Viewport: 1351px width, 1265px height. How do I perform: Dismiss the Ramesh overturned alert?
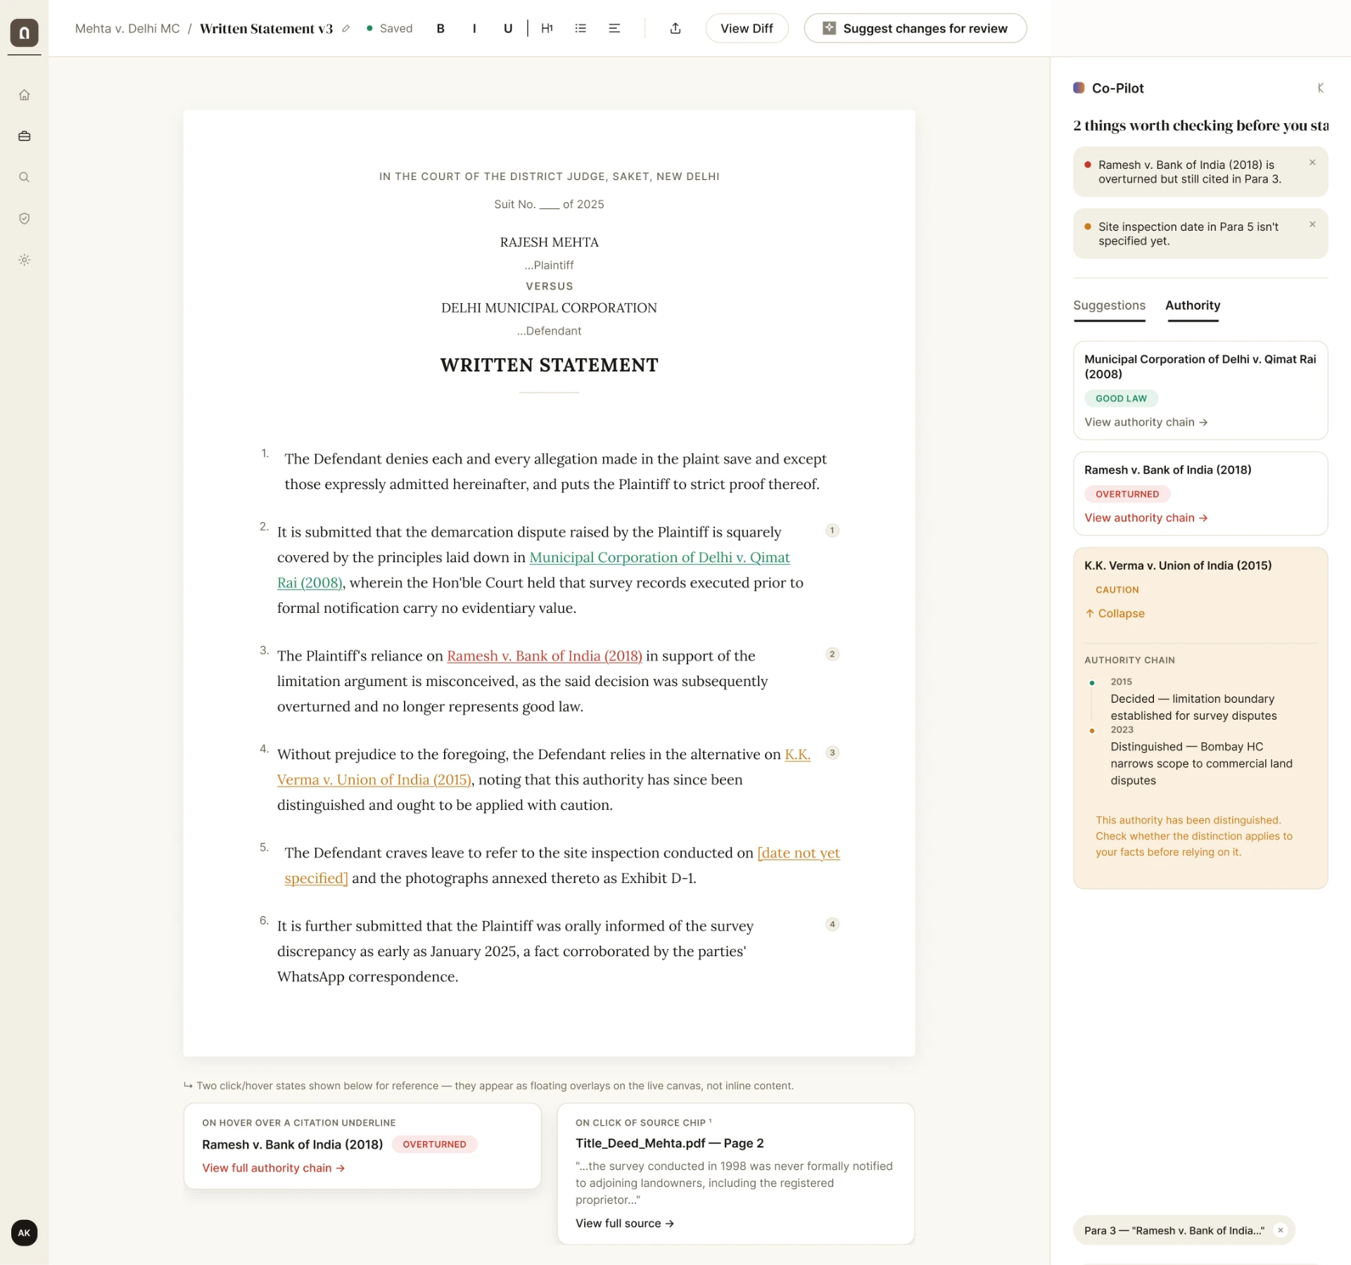(1312, 163)
